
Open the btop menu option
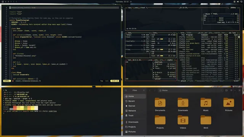click(136, 8)
